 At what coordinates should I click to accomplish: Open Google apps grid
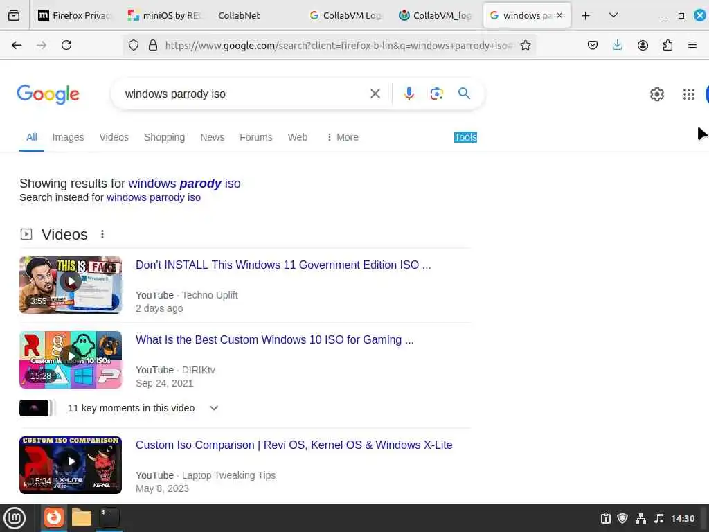689,94
